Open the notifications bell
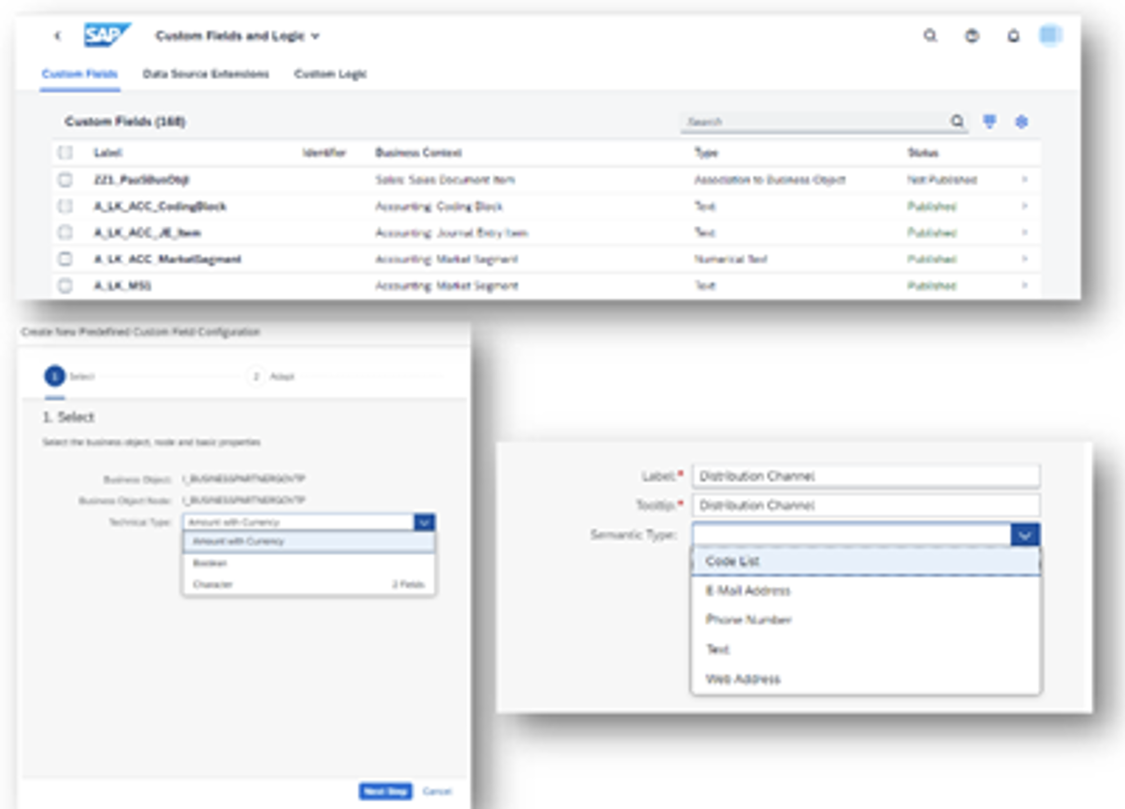Viewport: 1125px width, 809px height. point(1013,36)
